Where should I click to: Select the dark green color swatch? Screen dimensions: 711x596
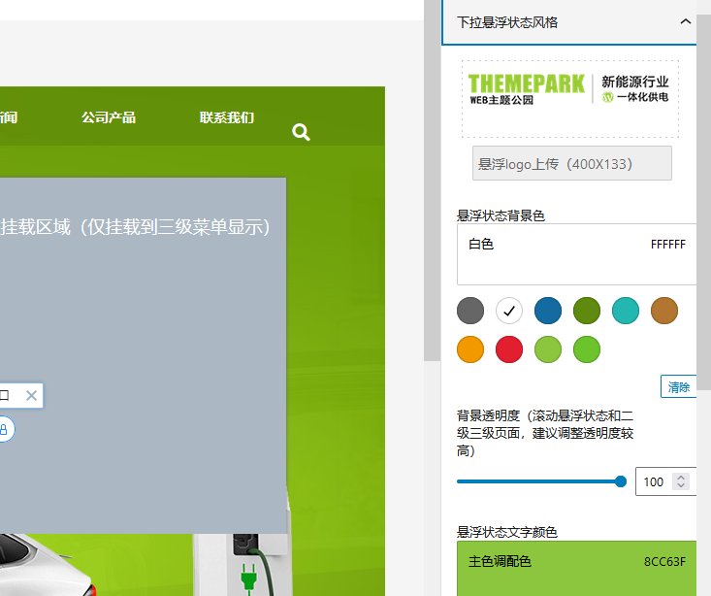point(587,311)
